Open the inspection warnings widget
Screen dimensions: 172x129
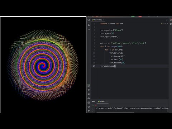click(x=162, y=24)
